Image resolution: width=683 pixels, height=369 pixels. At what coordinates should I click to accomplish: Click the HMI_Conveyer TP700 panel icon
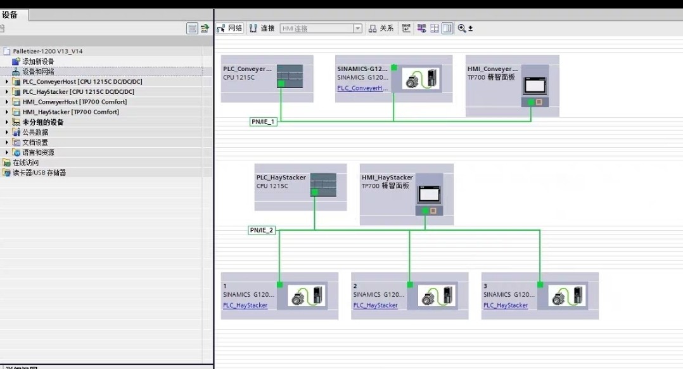point(535,86)
